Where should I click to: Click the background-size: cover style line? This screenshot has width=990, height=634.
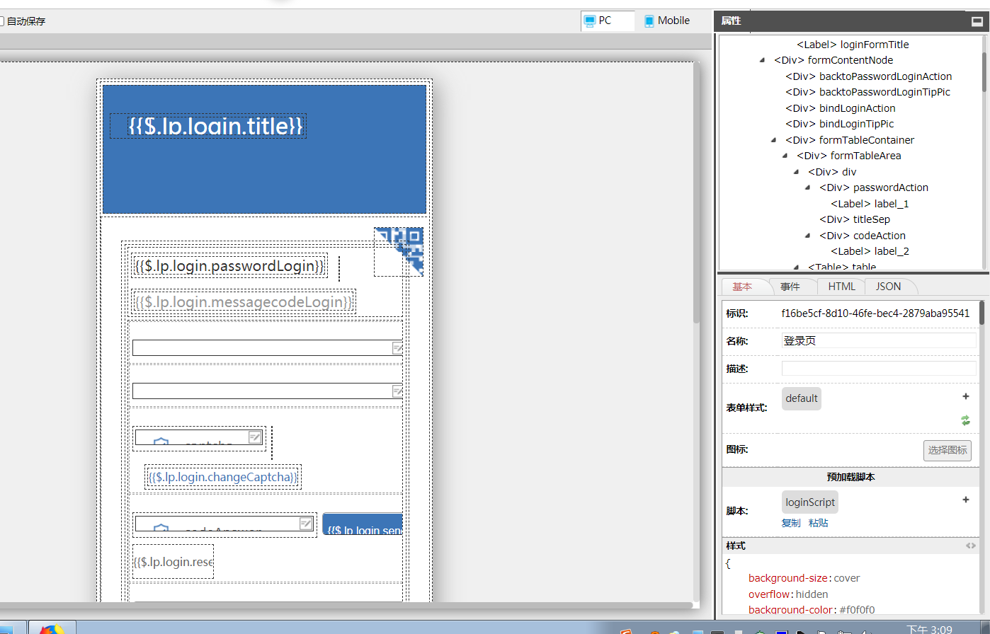804,578
